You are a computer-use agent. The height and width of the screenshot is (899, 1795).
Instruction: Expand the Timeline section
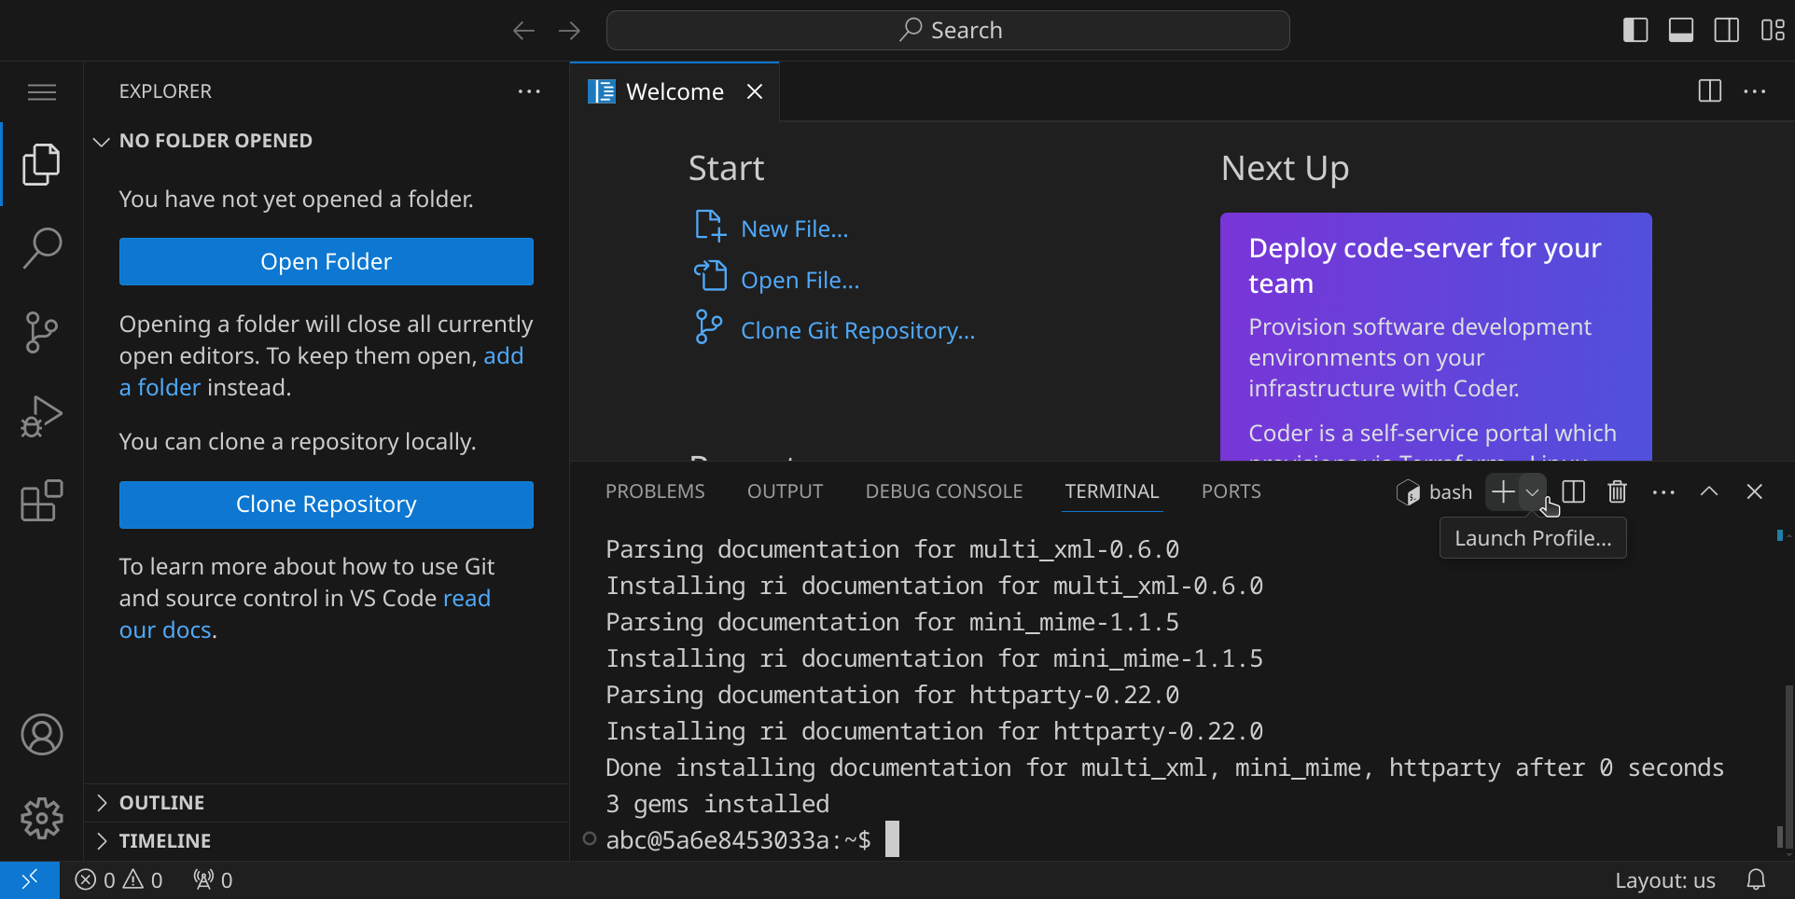[x=164, y=841]
